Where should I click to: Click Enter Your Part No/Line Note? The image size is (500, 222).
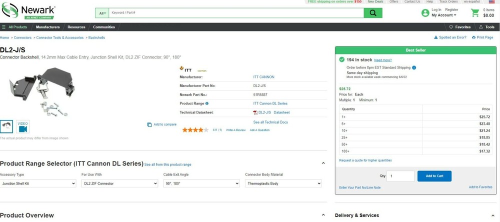coord(359,187)
